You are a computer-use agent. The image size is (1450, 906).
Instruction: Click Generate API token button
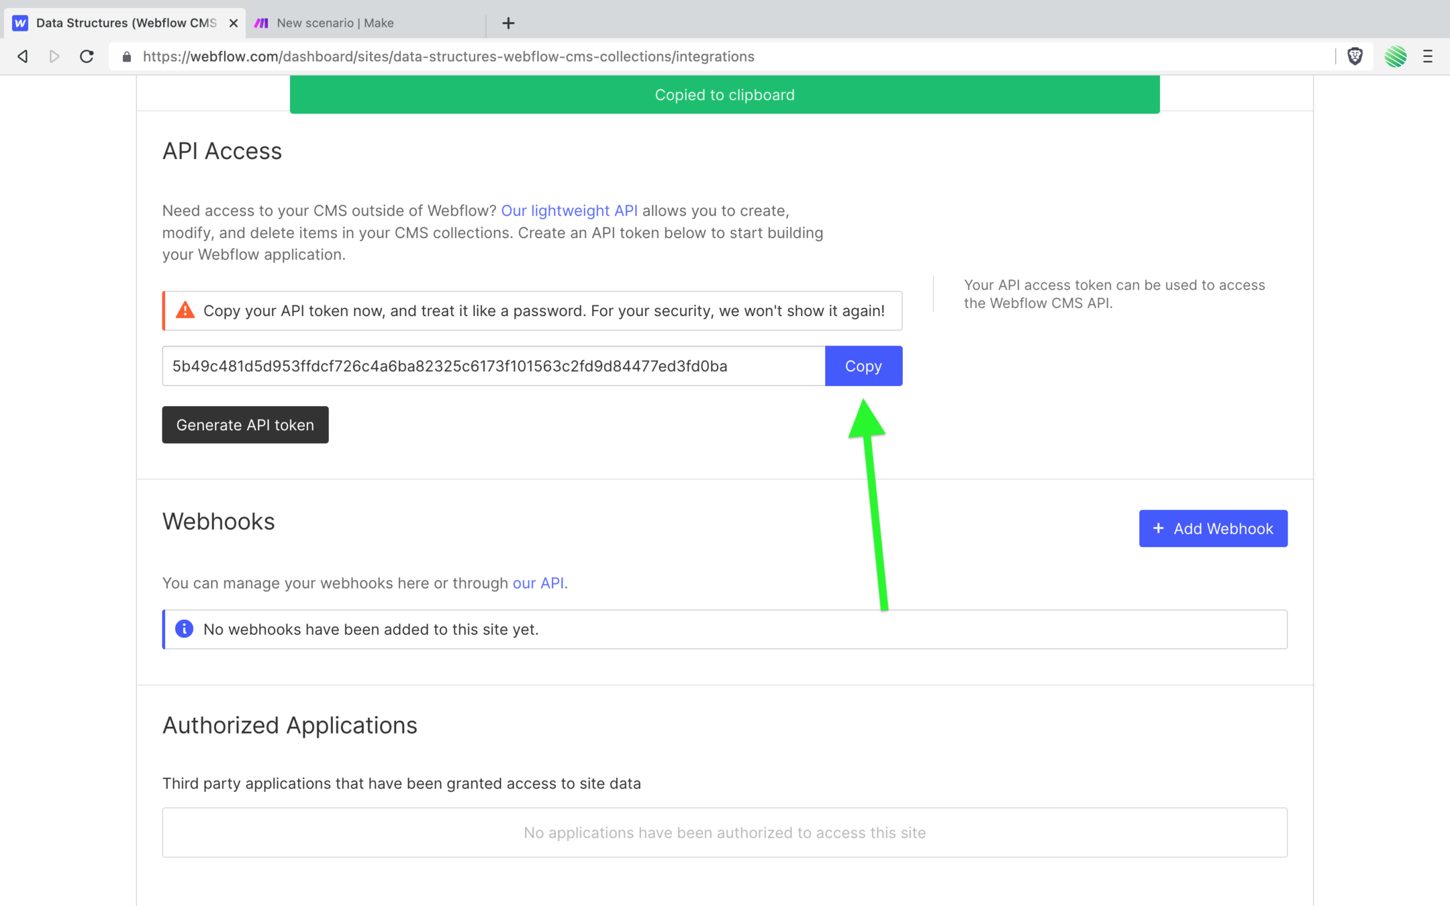pyautogui.click(x=245, y=425)
